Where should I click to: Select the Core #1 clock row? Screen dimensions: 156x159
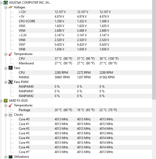85,124
